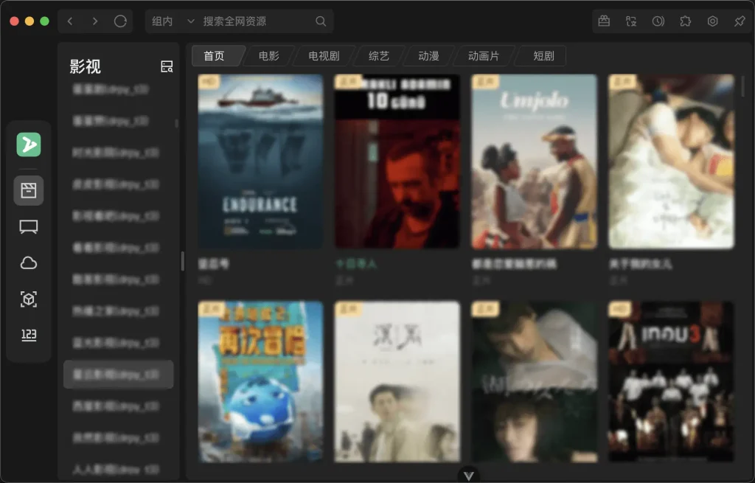Click the 3D box source icon
The image size is (755, 483).
(28, 299)
